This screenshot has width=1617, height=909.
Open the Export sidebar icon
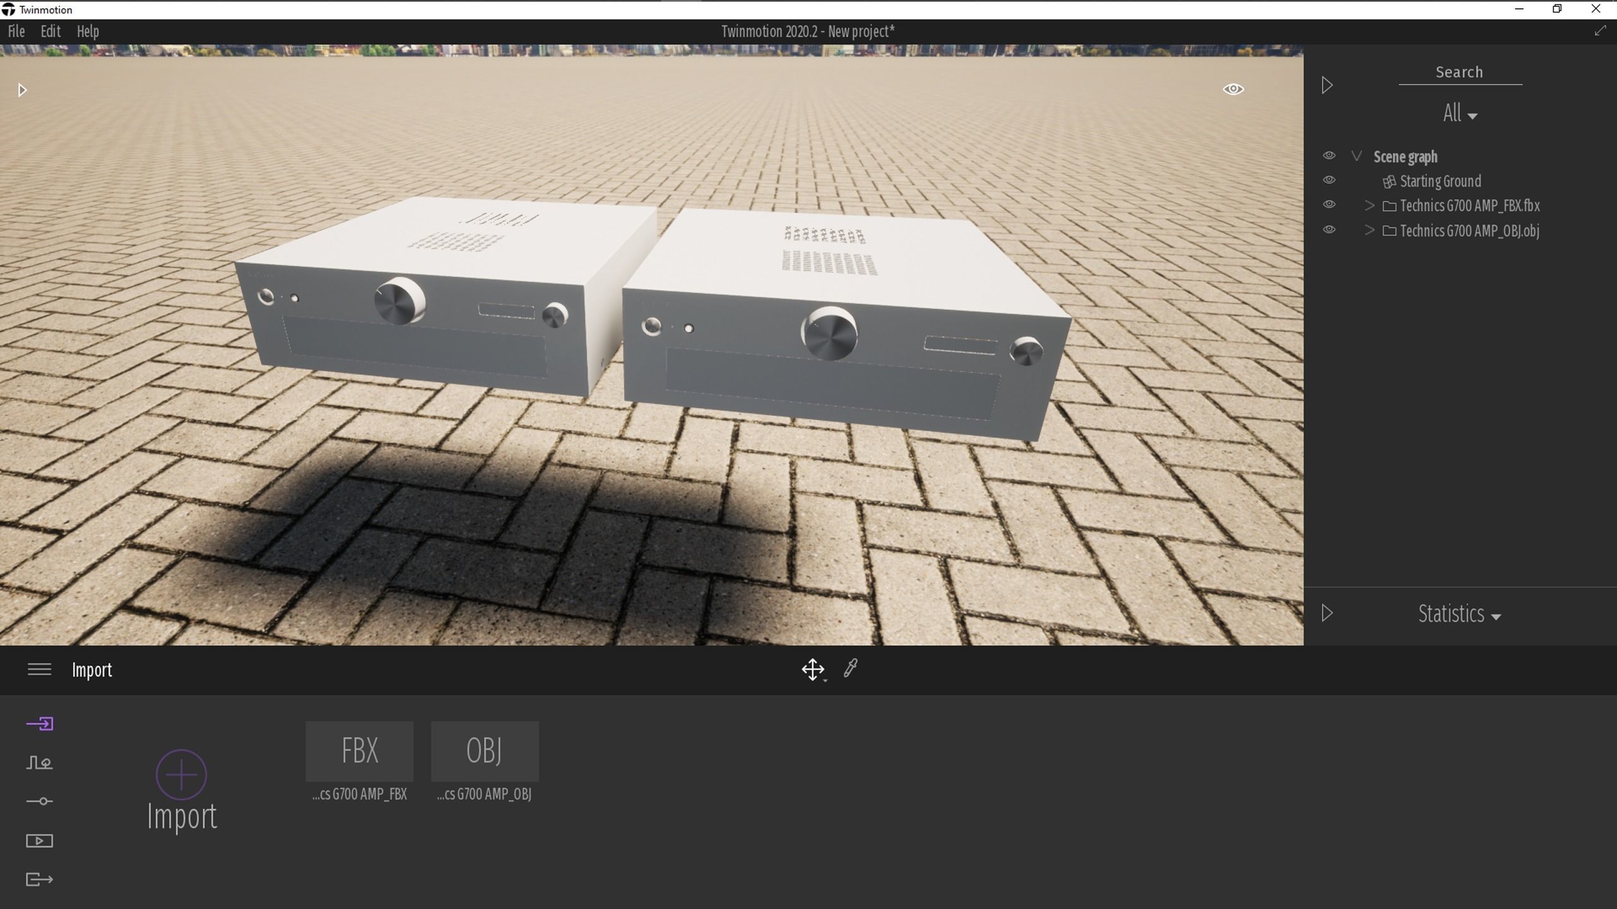(x=39, y=879)
